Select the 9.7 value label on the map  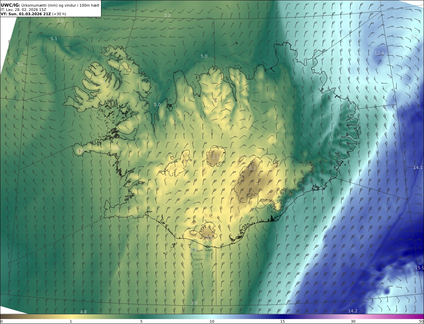pyautogui.click(x=414, y=36)
